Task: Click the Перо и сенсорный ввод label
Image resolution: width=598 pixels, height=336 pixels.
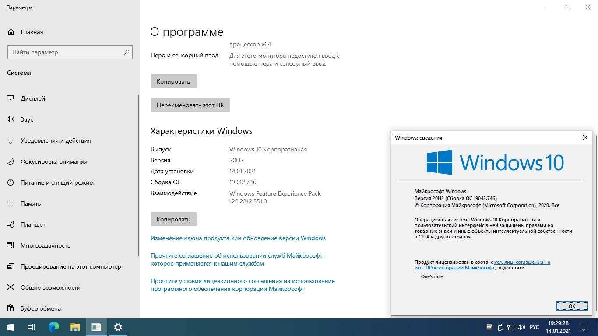Action: [184, 56]
